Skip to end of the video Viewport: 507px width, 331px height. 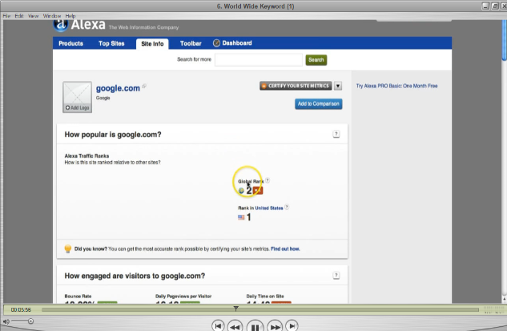[x=292, y=326]
